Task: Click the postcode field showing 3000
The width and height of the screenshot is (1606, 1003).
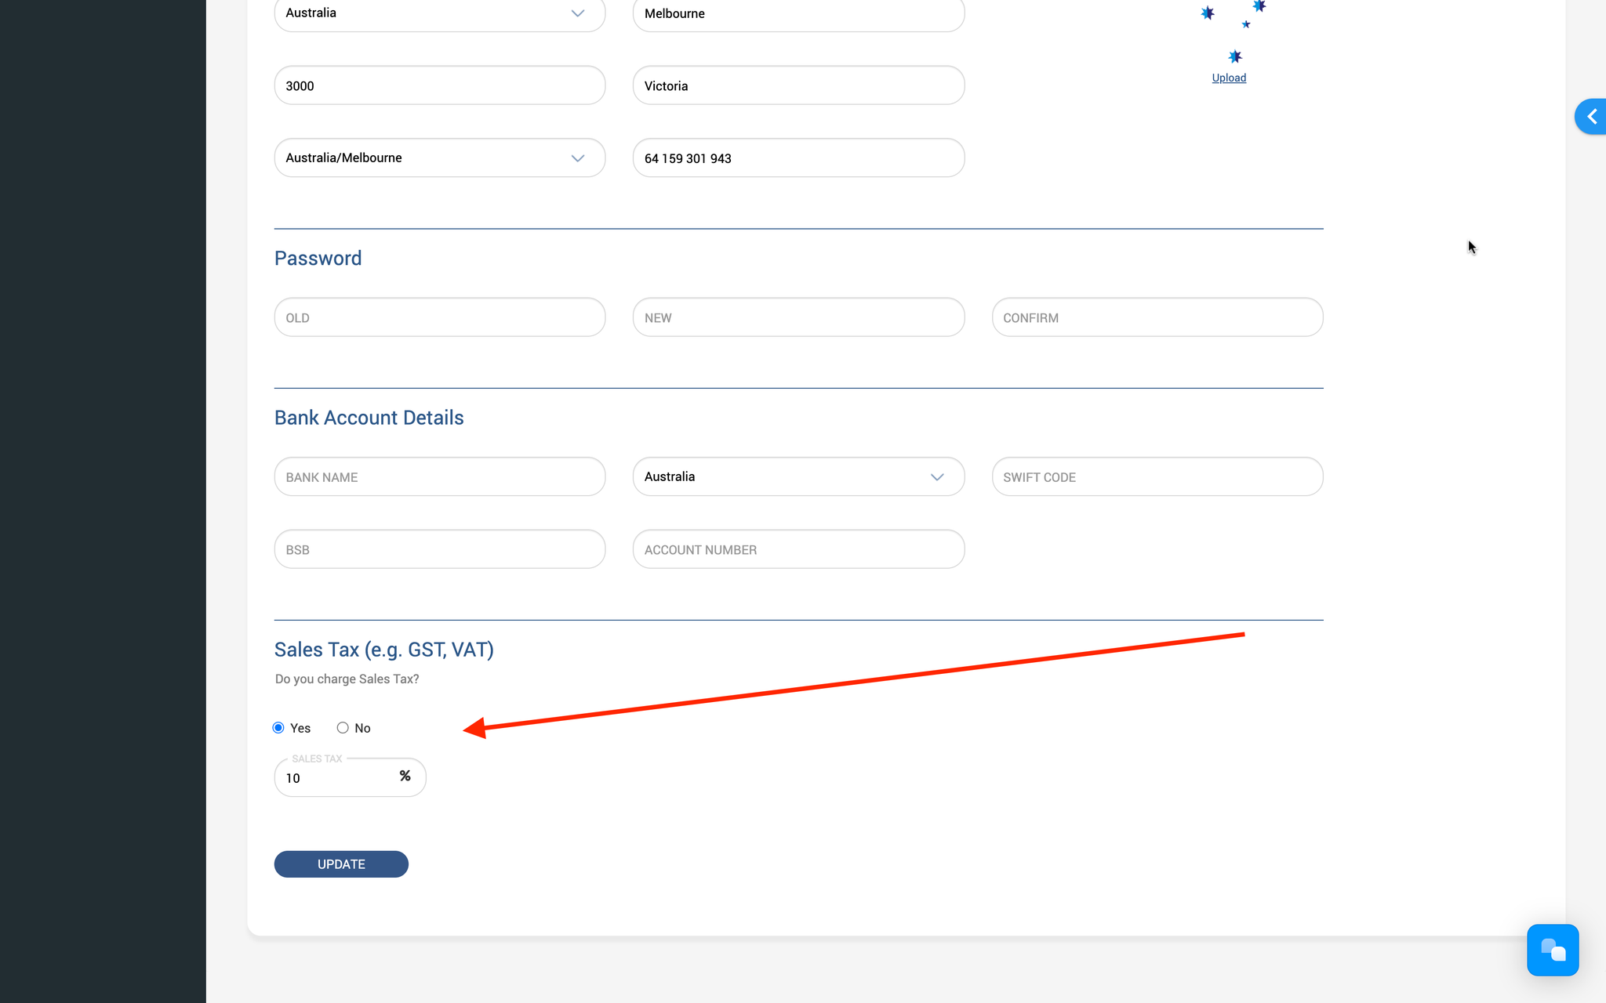Action: coord(439,85)
